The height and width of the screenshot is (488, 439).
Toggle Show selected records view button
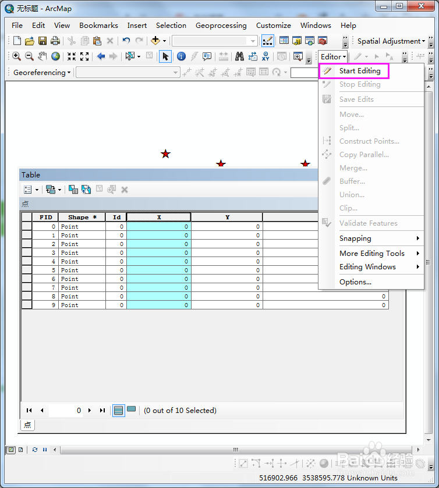click(x=132, y=409)
